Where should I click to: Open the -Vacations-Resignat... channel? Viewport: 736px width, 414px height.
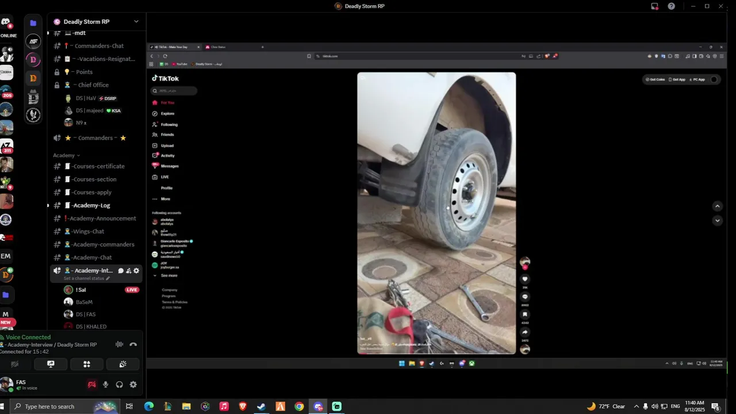pos(97,59)
